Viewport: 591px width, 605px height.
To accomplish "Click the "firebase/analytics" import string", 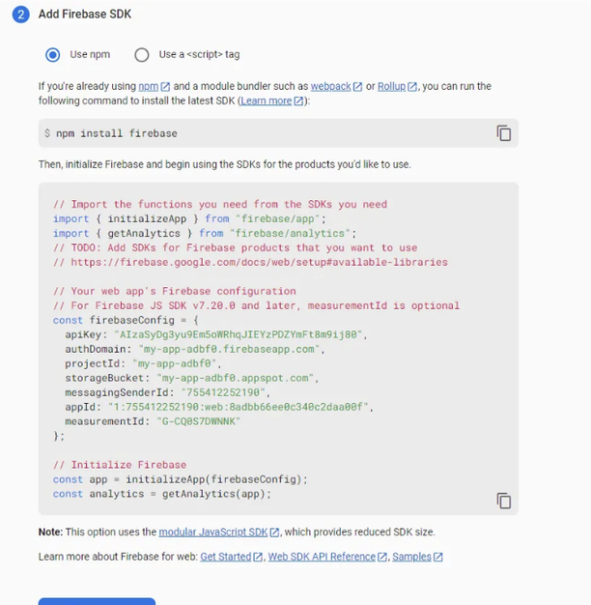I will 290,234.
